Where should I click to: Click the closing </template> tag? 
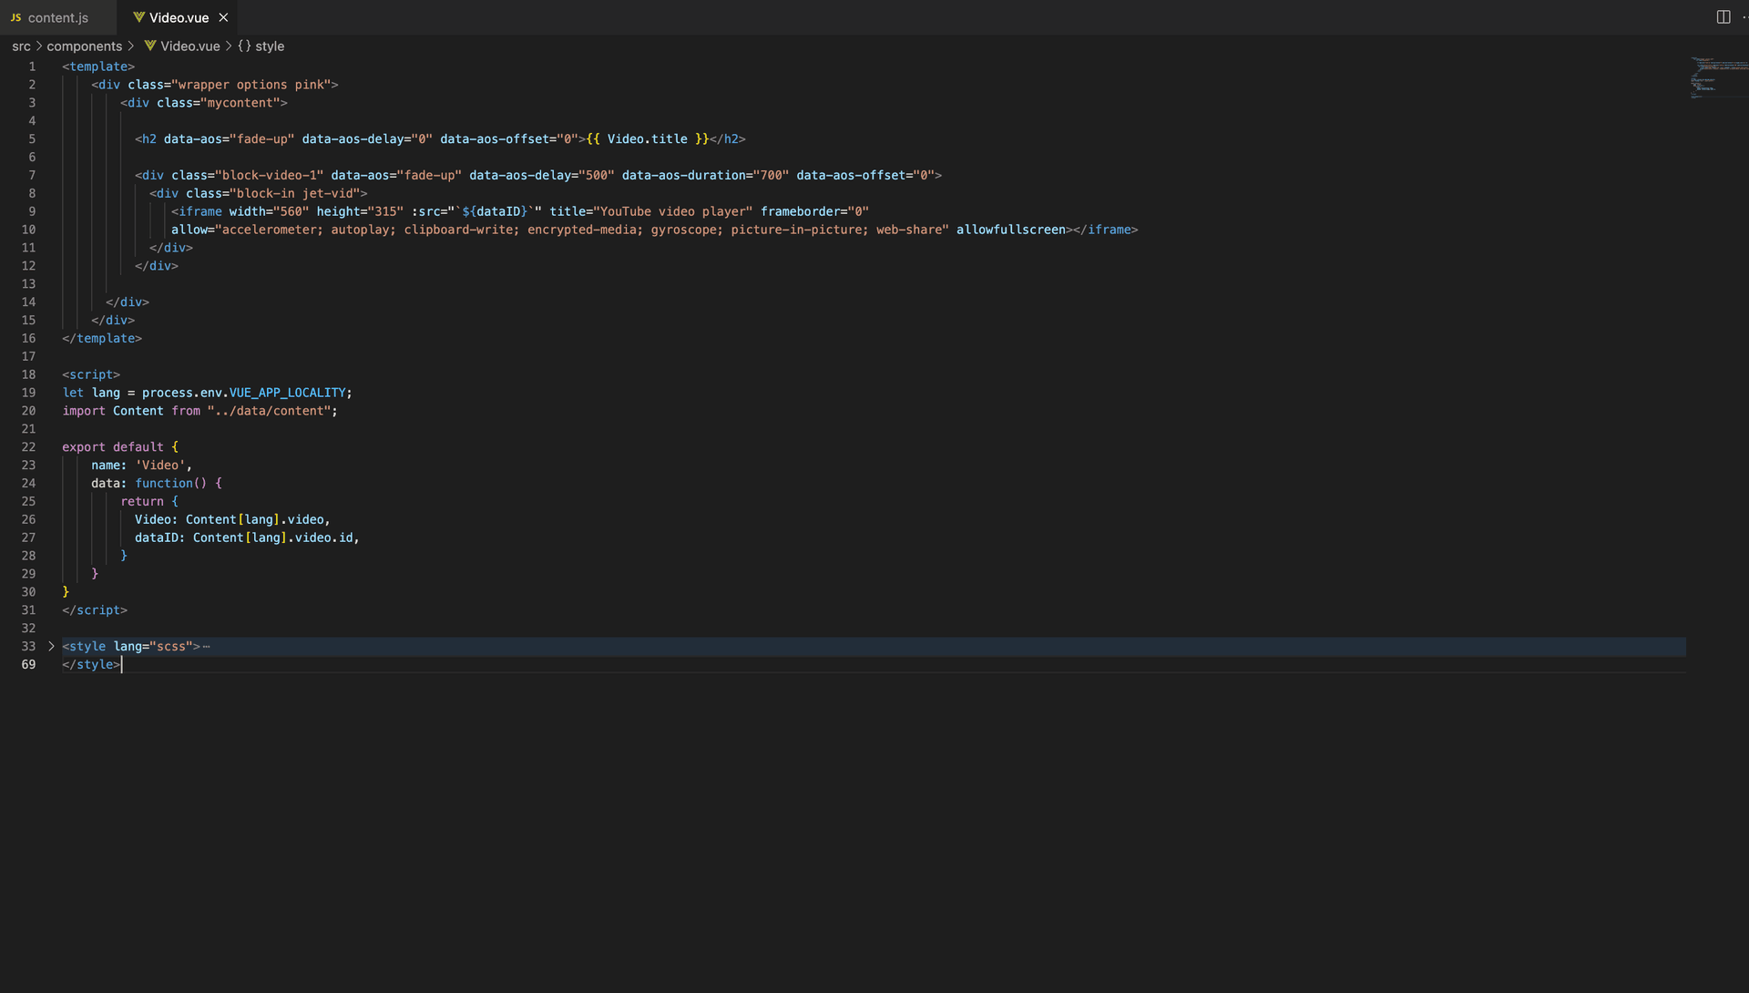click(x=102, y=338)
